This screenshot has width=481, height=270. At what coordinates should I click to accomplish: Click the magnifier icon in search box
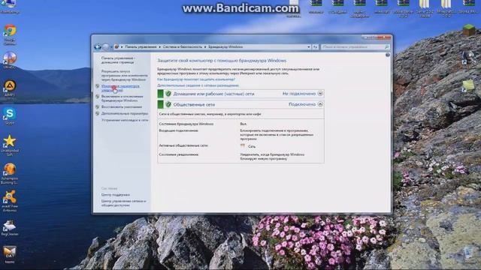tap(386, 46)
